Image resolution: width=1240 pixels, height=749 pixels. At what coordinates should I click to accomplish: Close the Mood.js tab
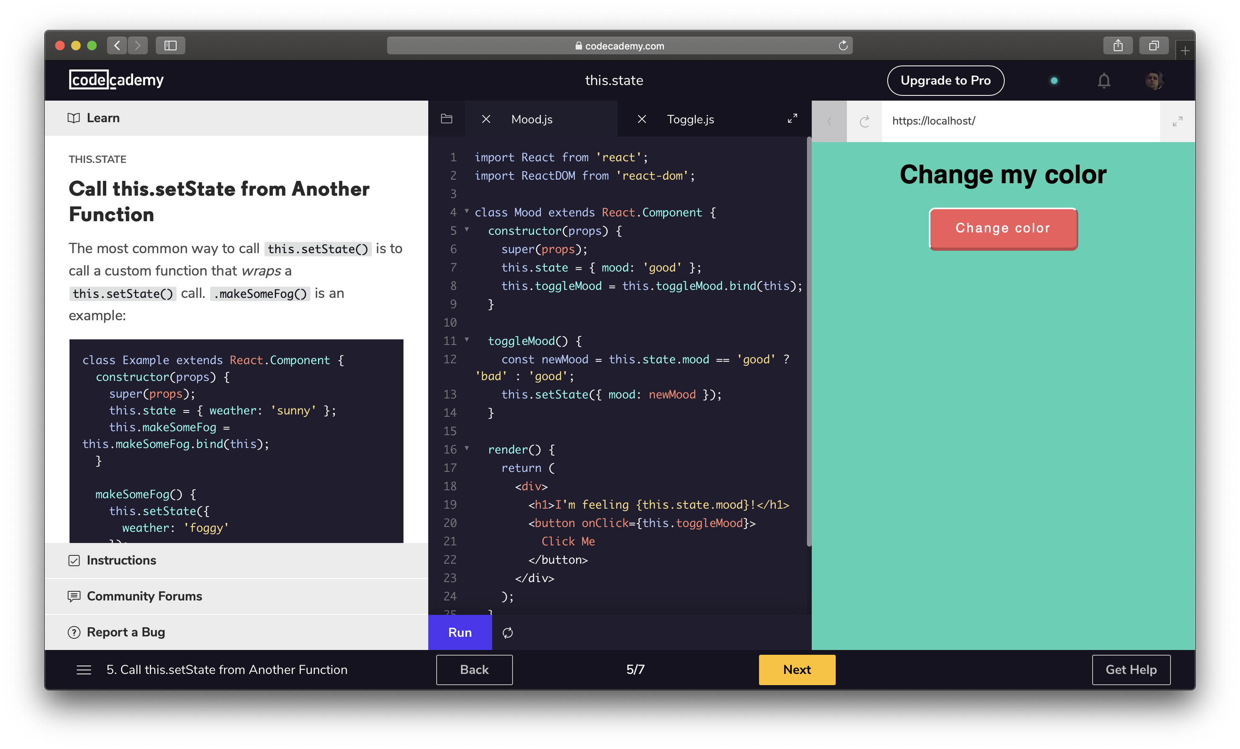(x=486, y=119)
